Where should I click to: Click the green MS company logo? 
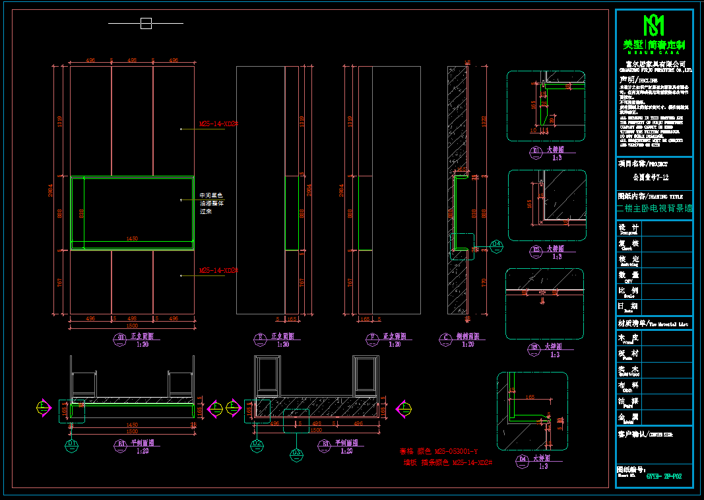(653, 26)
